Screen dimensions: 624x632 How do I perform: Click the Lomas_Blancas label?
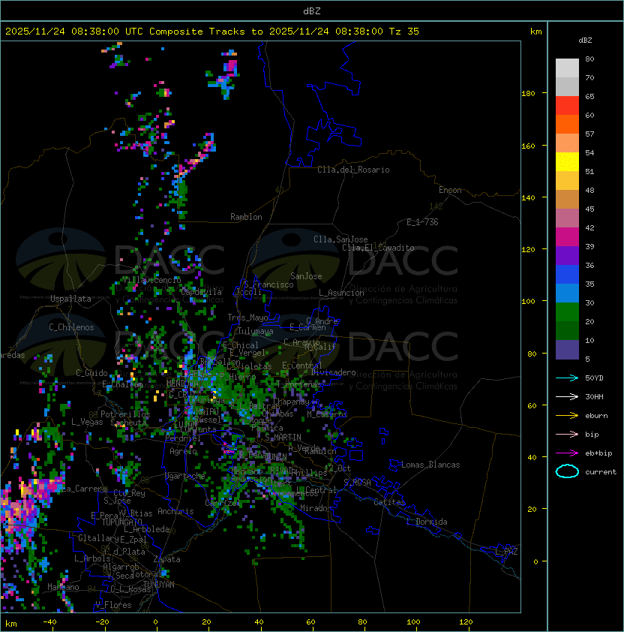430,465
